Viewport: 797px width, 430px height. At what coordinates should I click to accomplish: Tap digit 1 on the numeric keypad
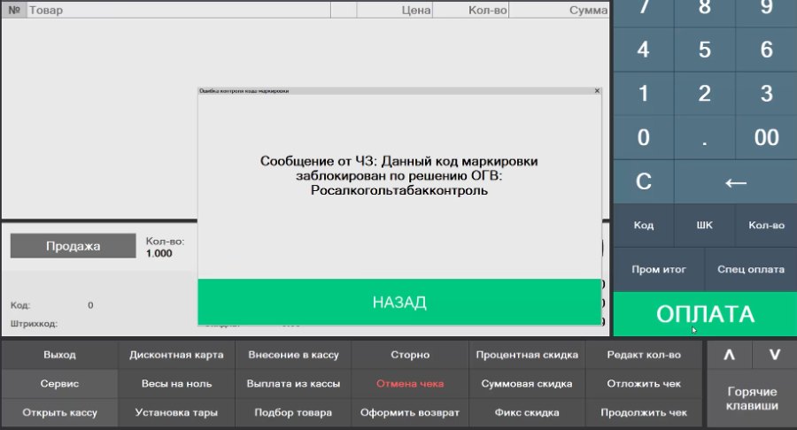(644, 94)
